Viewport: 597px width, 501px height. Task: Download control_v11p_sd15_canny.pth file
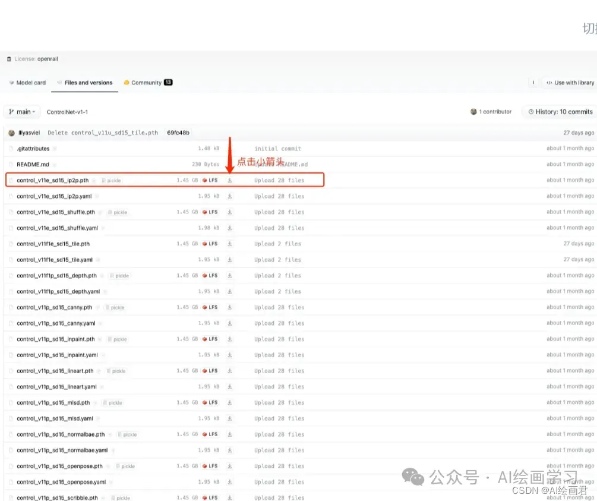pyautogui.click(x=229, y=307)
